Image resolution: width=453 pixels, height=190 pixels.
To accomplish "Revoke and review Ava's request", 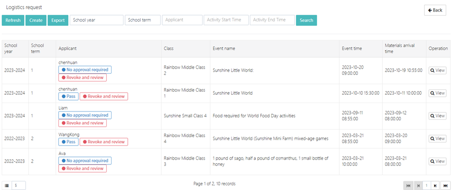I will [83, 169].
